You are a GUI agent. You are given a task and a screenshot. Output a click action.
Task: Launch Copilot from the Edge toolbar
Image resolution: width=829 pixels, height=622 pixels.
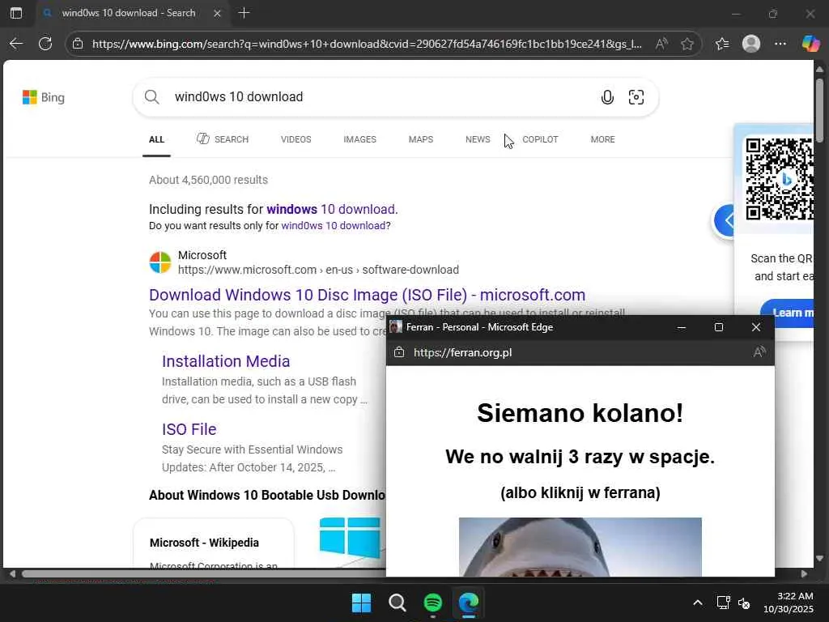coord(810,44)
